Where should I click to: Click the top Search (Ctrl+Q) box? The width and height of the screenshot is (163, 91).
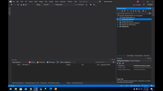89,2
